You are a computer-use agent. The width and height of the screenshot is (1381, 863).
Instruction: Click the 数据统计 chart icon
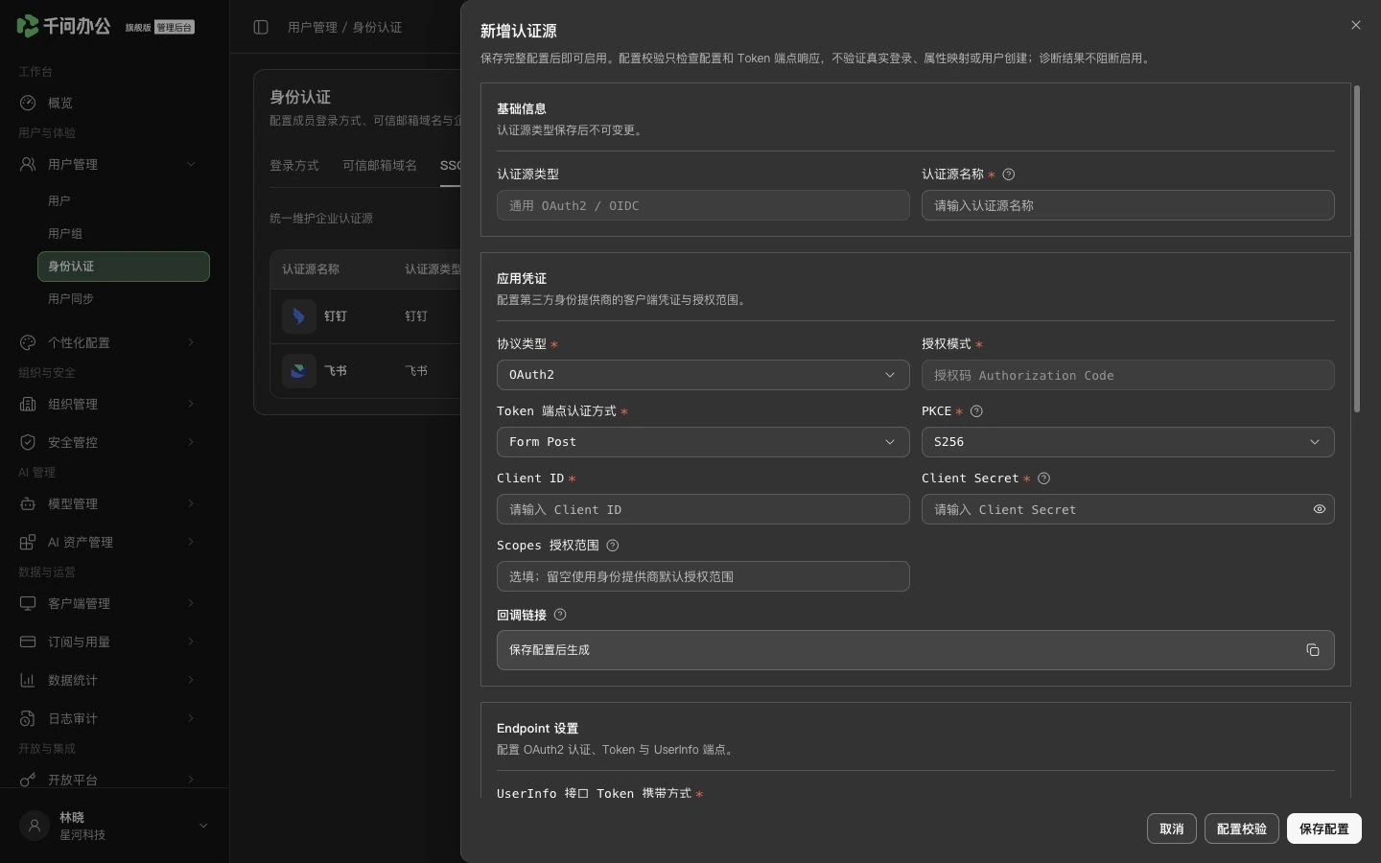28,680
